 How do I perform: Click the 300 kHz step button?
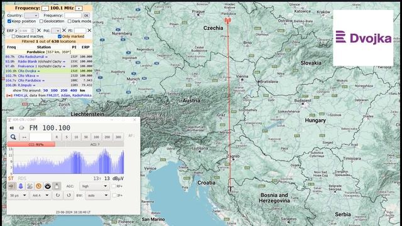[118, 137]
